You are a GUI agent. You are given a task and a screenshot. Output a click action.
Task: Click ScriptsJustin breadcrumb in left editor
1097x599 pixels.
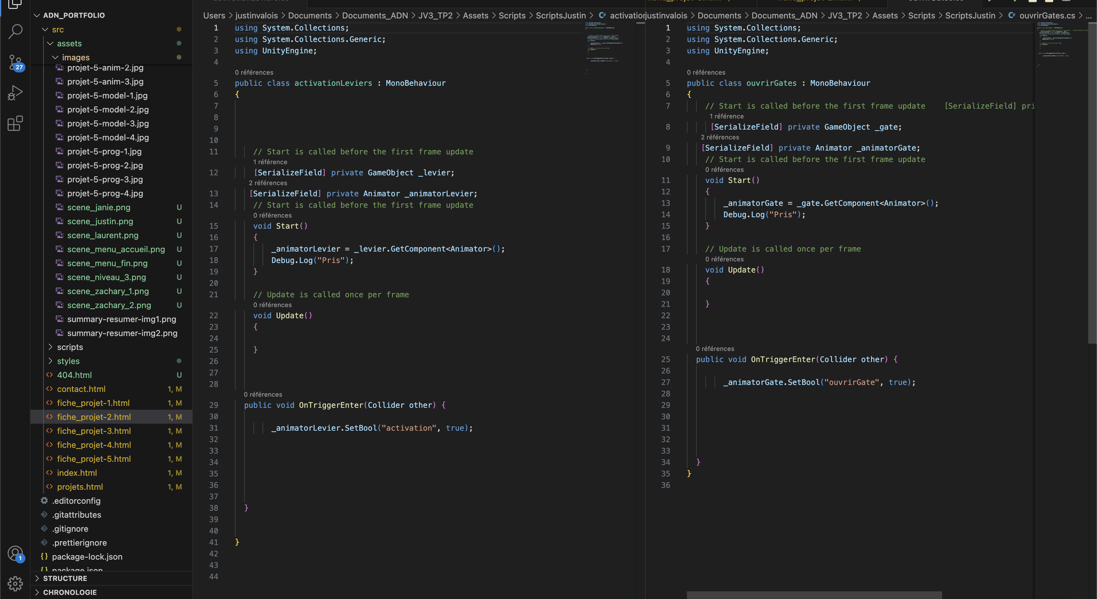click(x=561, y=15)
